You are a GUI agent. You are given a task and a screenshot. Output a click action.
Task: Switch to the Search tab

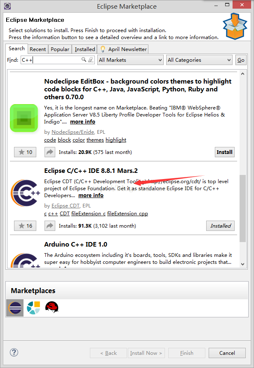16,49
